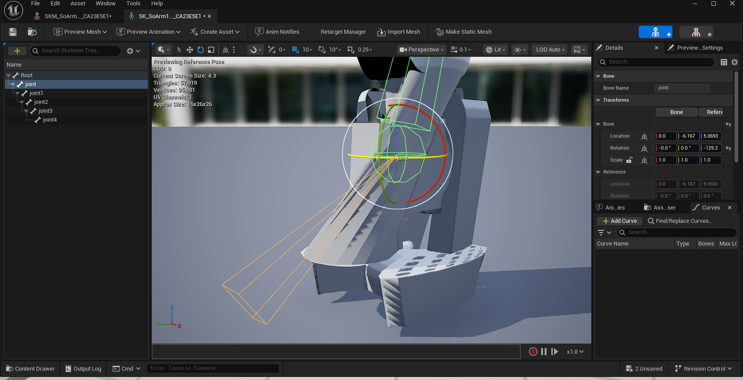The width and height of the screenshot is (743, 380).
Task: Open the viewport layout options icon
Action: [x=579, y=50]
